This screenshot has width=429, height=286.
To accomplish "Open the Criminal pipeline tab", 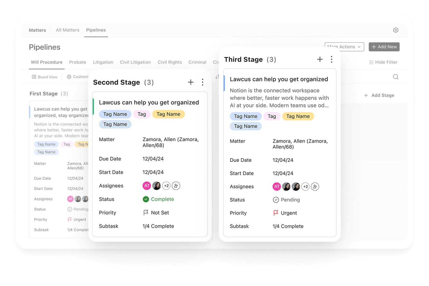I will (197, 62).
